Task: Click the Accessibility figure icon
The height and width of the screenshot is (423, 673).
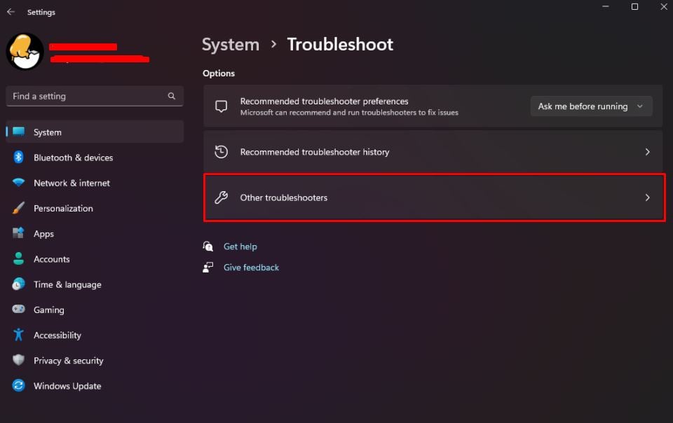Action: (19, 335)
